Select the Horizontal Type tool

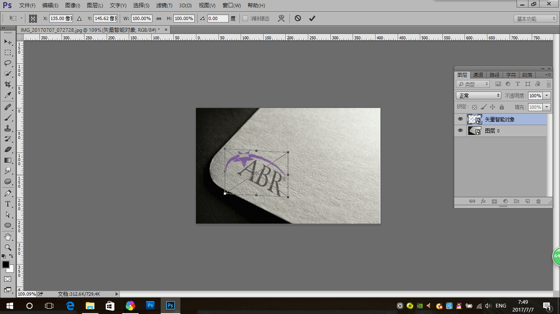pos(8,204)
